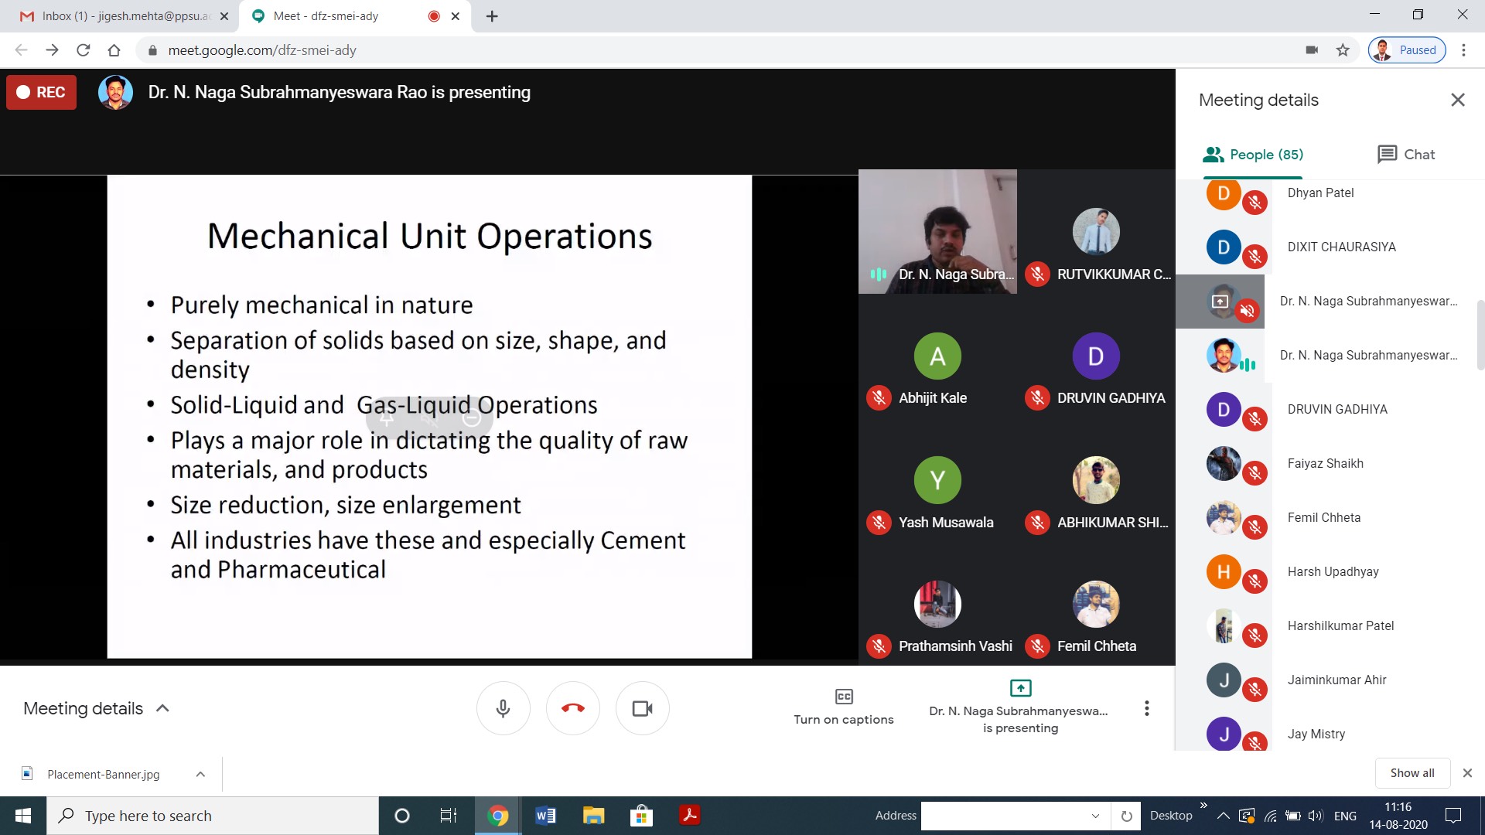Click the Paused profile button in Chrome
This screenshot has height=835, width=1485.
1407,50
